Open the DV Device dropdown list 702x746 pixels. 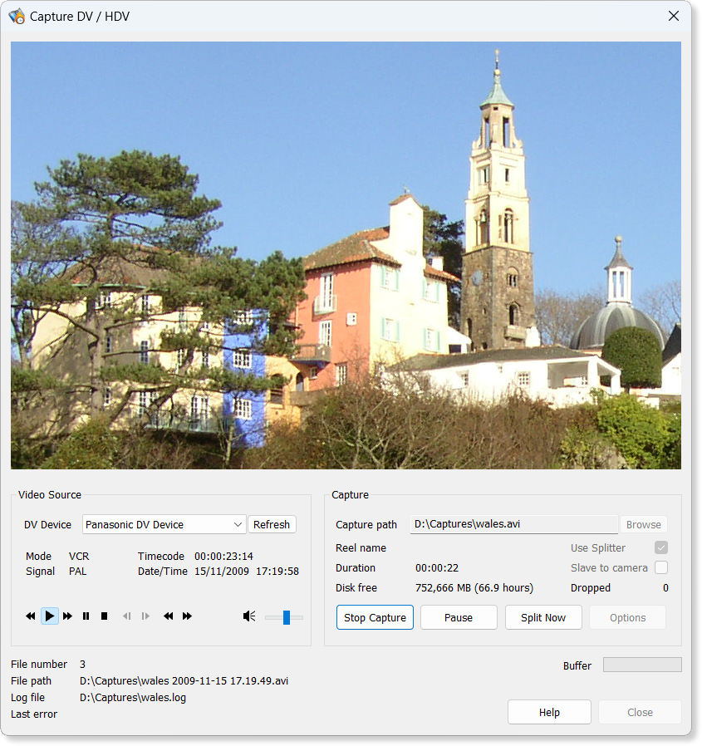coord(238,524)
